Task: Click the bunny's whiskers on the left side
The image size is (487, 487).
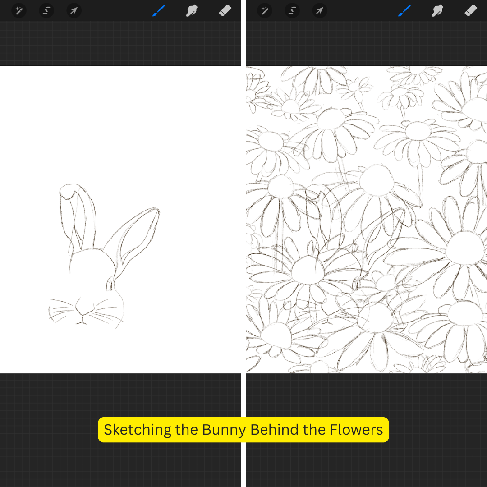Action: pyautogui.click(x=61, y=310)
